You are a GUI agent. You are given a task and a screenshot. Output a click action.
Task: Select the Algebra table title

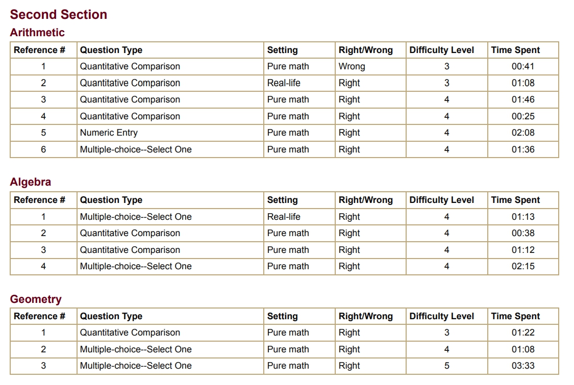tap(30, 182)
